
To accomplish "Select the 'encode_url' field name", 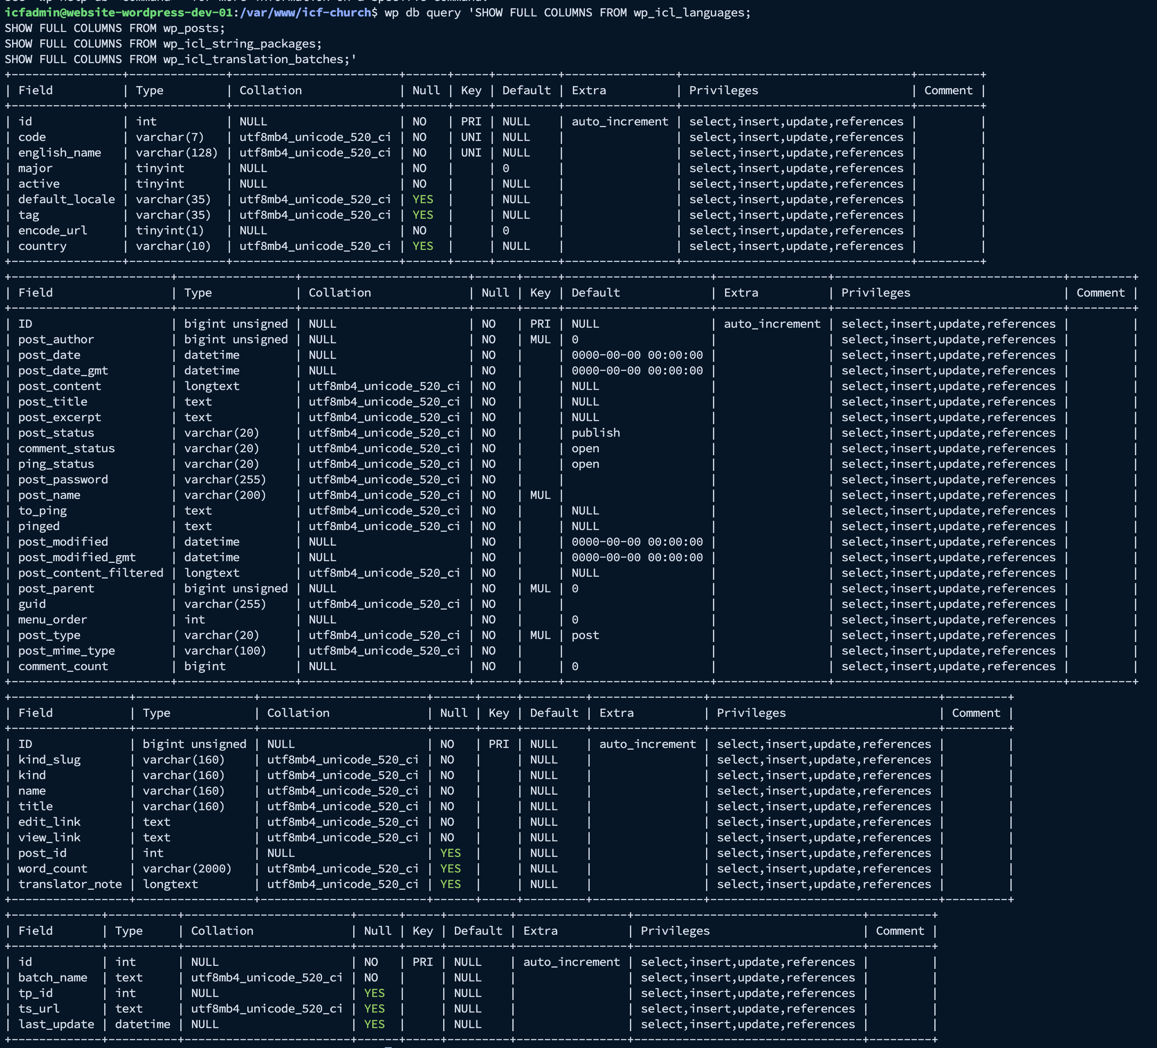I will pyautogui.click(x=53, y=230).
